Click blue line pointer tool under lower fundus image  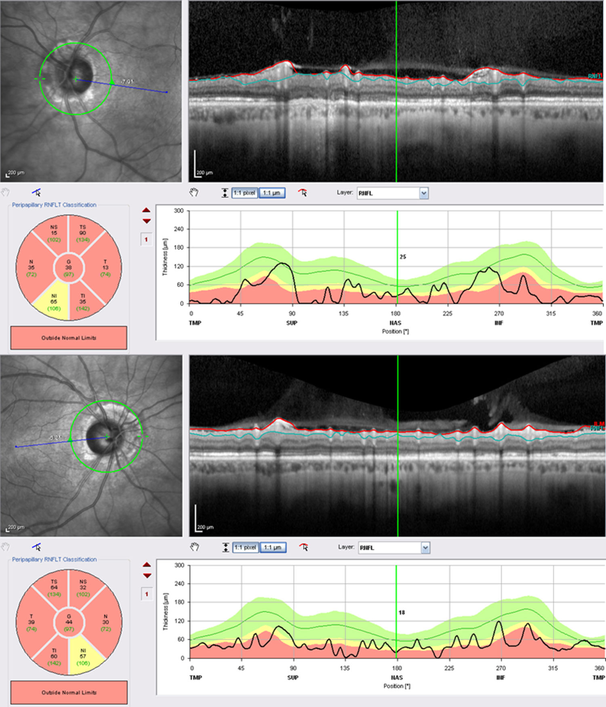pos(37,547)
